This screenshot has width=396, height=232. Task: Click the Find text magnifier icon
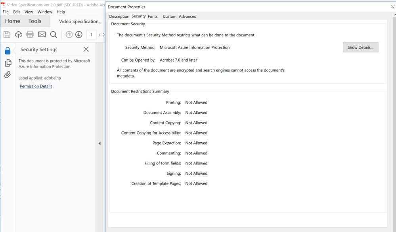click(54, 34)
